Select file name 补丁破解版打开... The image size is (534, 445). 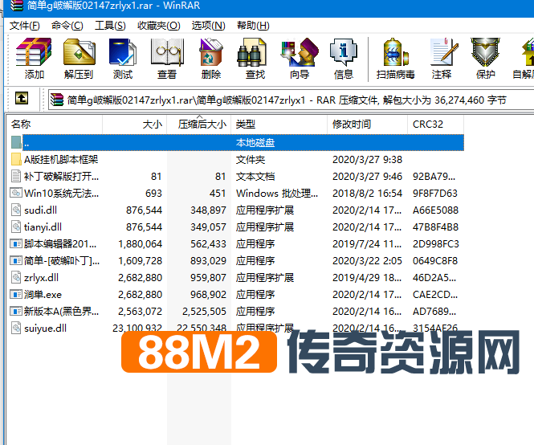(61, 176)
